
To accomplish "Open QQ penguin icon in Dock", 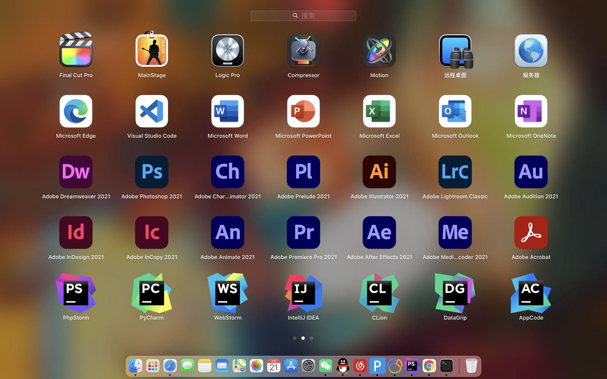I will click(x=343, y=366).
